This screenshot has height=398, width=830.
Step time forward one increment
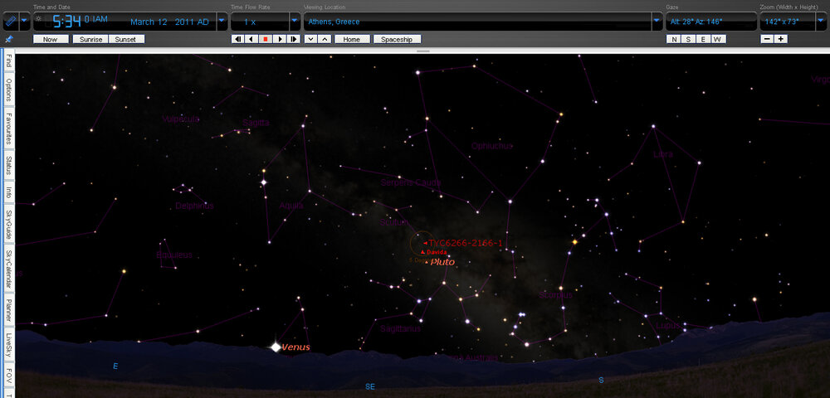pyautogui.click(x=293, y=39)
